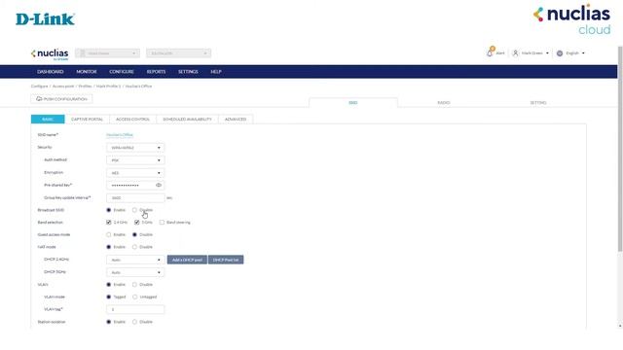The image size is (623, 350).
Task: Expand the English language dropdown
Action: 583,53
